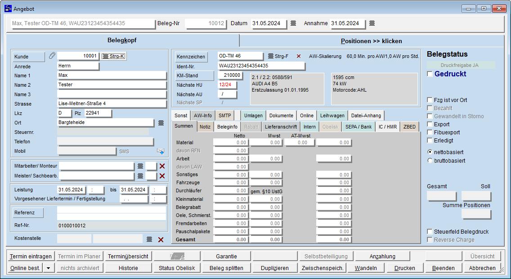Open the Dokumente tab
Viewport: 511px width, 279px height.
pyautogui.click(x=281, y=115)
